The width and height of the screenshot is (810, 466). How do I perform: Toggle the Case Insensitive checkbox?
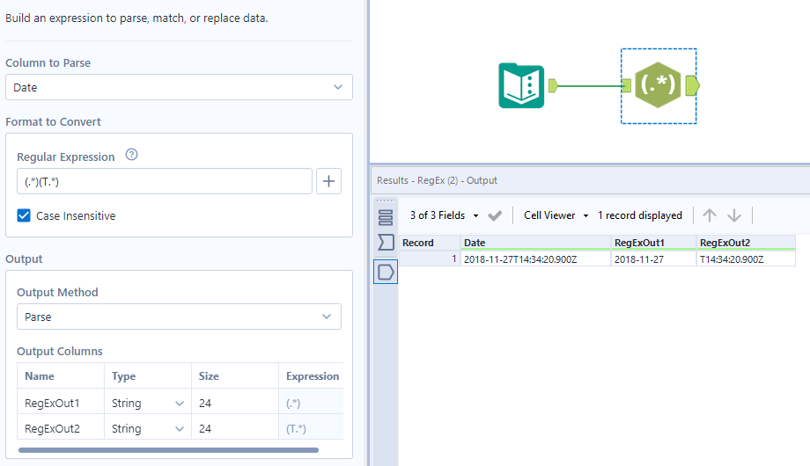pos(24,215)
